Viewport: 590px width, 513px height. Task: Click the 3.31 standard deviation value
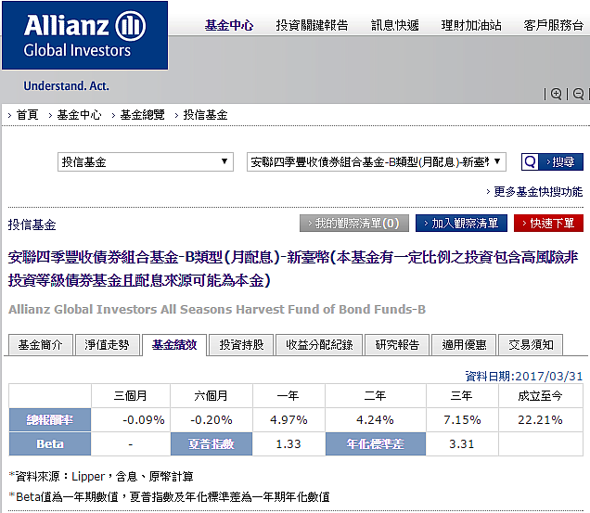point(462,444)
